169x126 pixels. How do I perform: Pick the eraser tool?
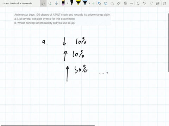tap(63, 3)
